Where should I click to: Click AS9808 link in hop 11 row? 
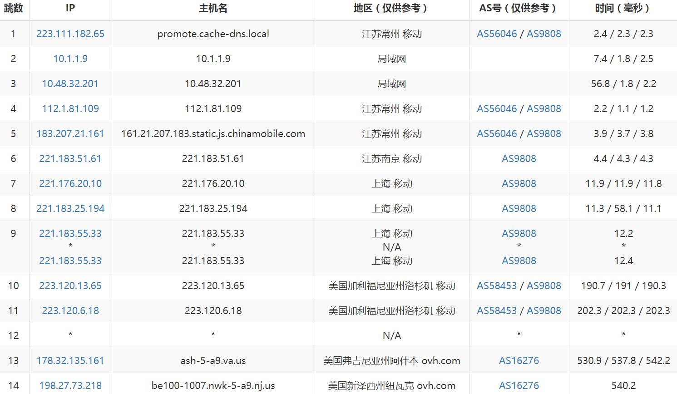544,310
